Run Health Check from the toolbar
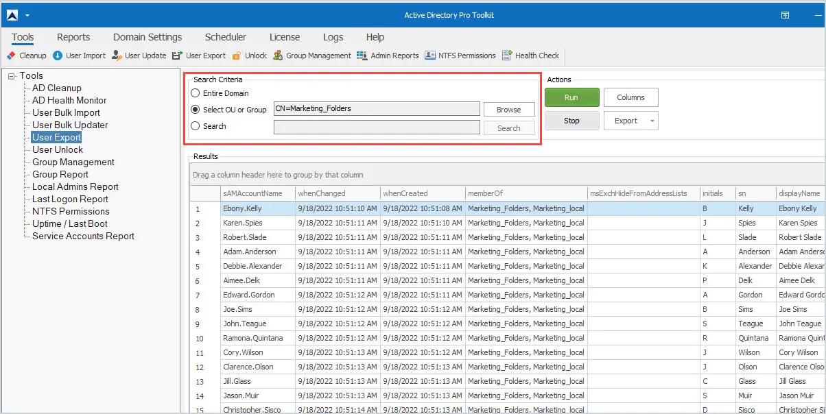 pos(531,56)
